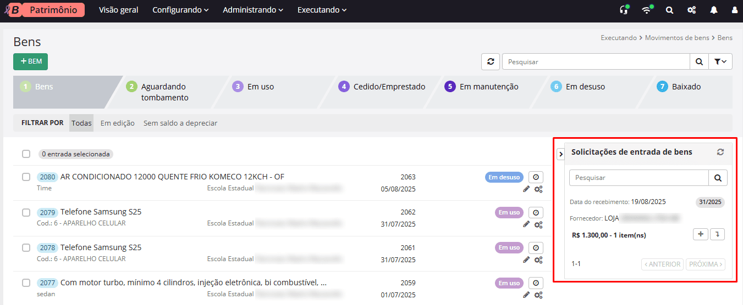Toggle the select-all entries checkbox
This screenshot has width=743, height=305.
26,154
